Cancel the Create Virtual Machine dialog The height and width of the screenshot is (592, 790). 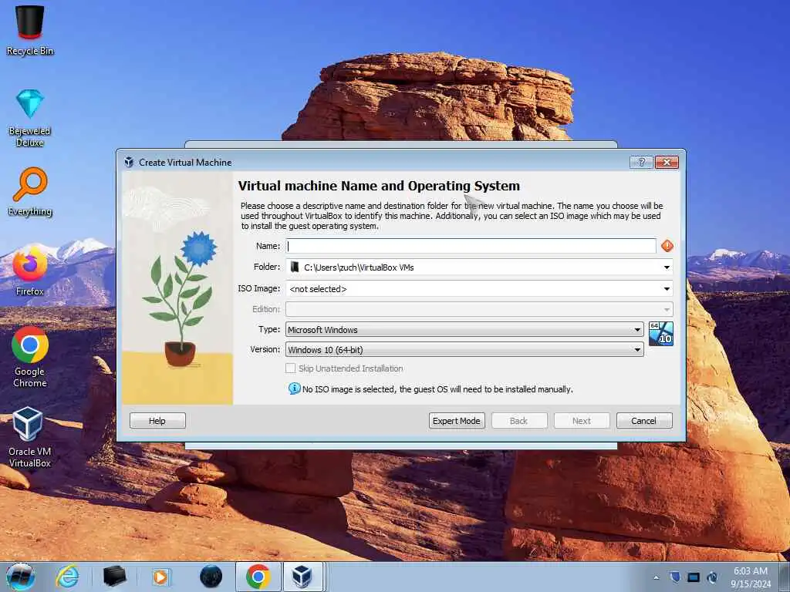pos(644,421)
